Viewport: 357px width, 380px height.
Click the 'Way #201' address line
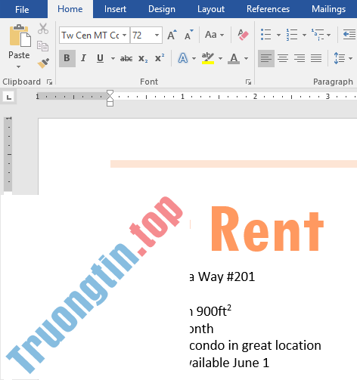226,277
